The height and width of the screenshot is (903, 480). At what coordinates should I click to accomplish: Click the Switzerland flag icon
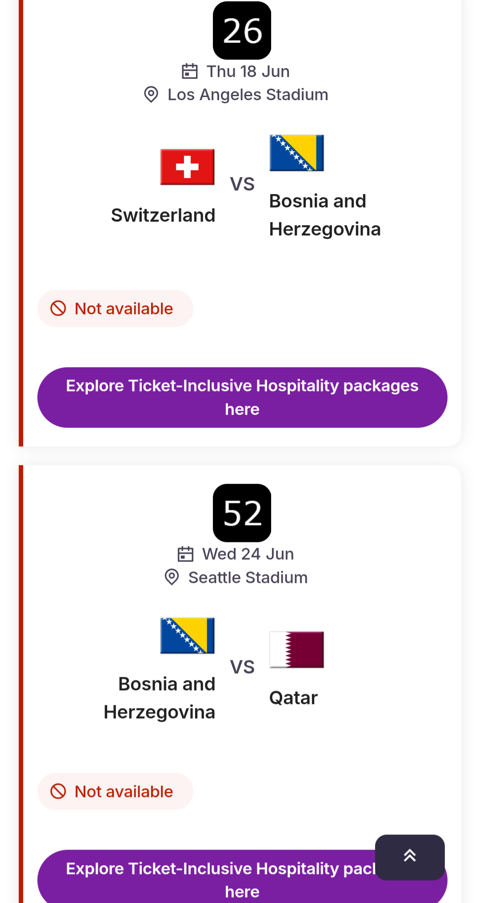[x=187, y=167]
